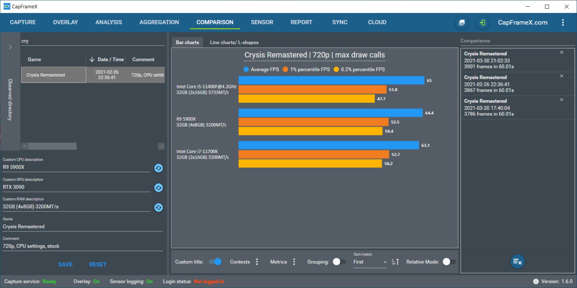Viewport: 577px width, 288px height.
Task: Toggle the Grouping switch
Action: coord(339,262)
